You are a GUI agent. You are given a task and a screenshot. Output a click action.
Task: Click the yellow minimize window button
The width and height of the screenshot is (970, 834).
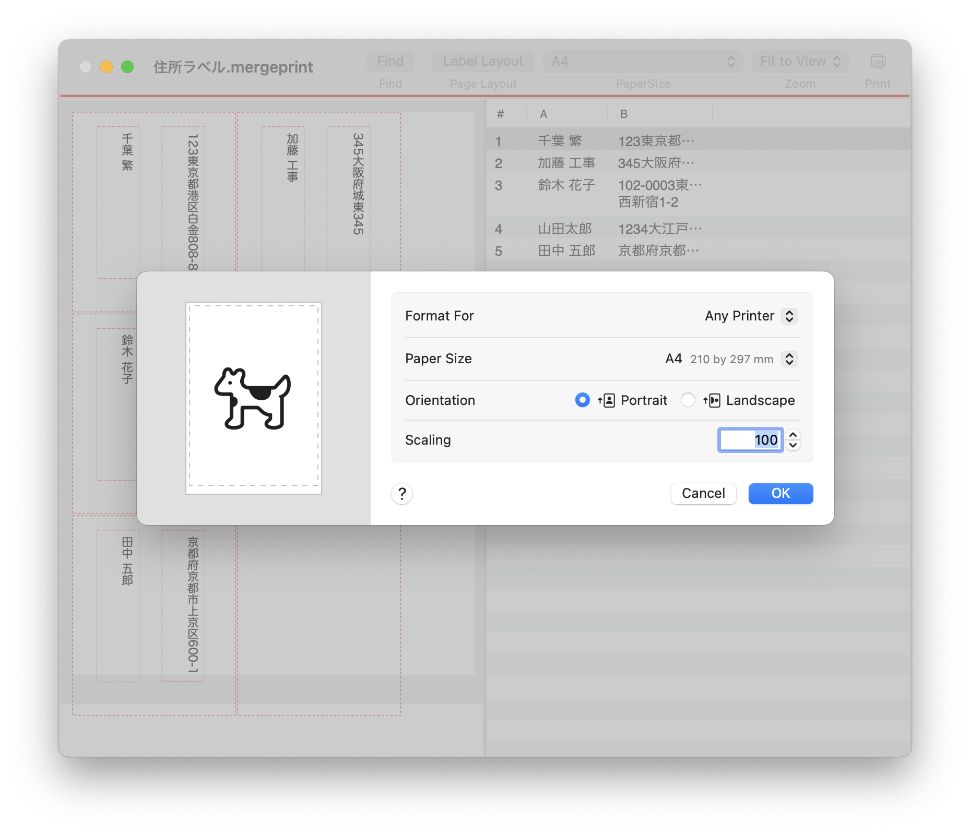pos(107,67)
